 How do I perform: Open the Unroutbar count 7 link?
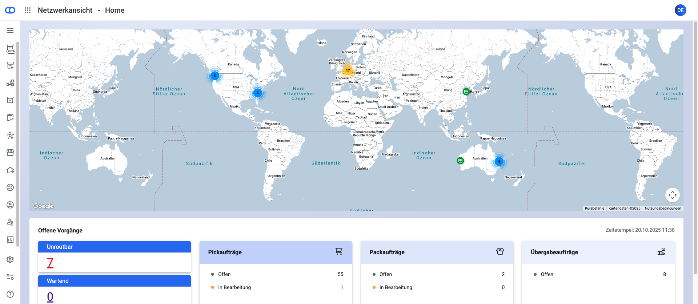50,263
